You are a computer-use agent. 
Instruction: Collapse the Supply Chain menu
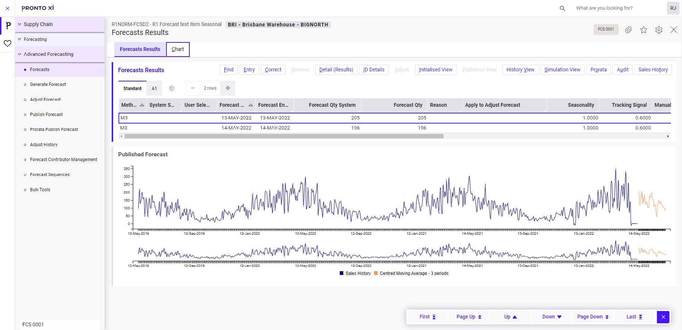(x=20, y=25)
